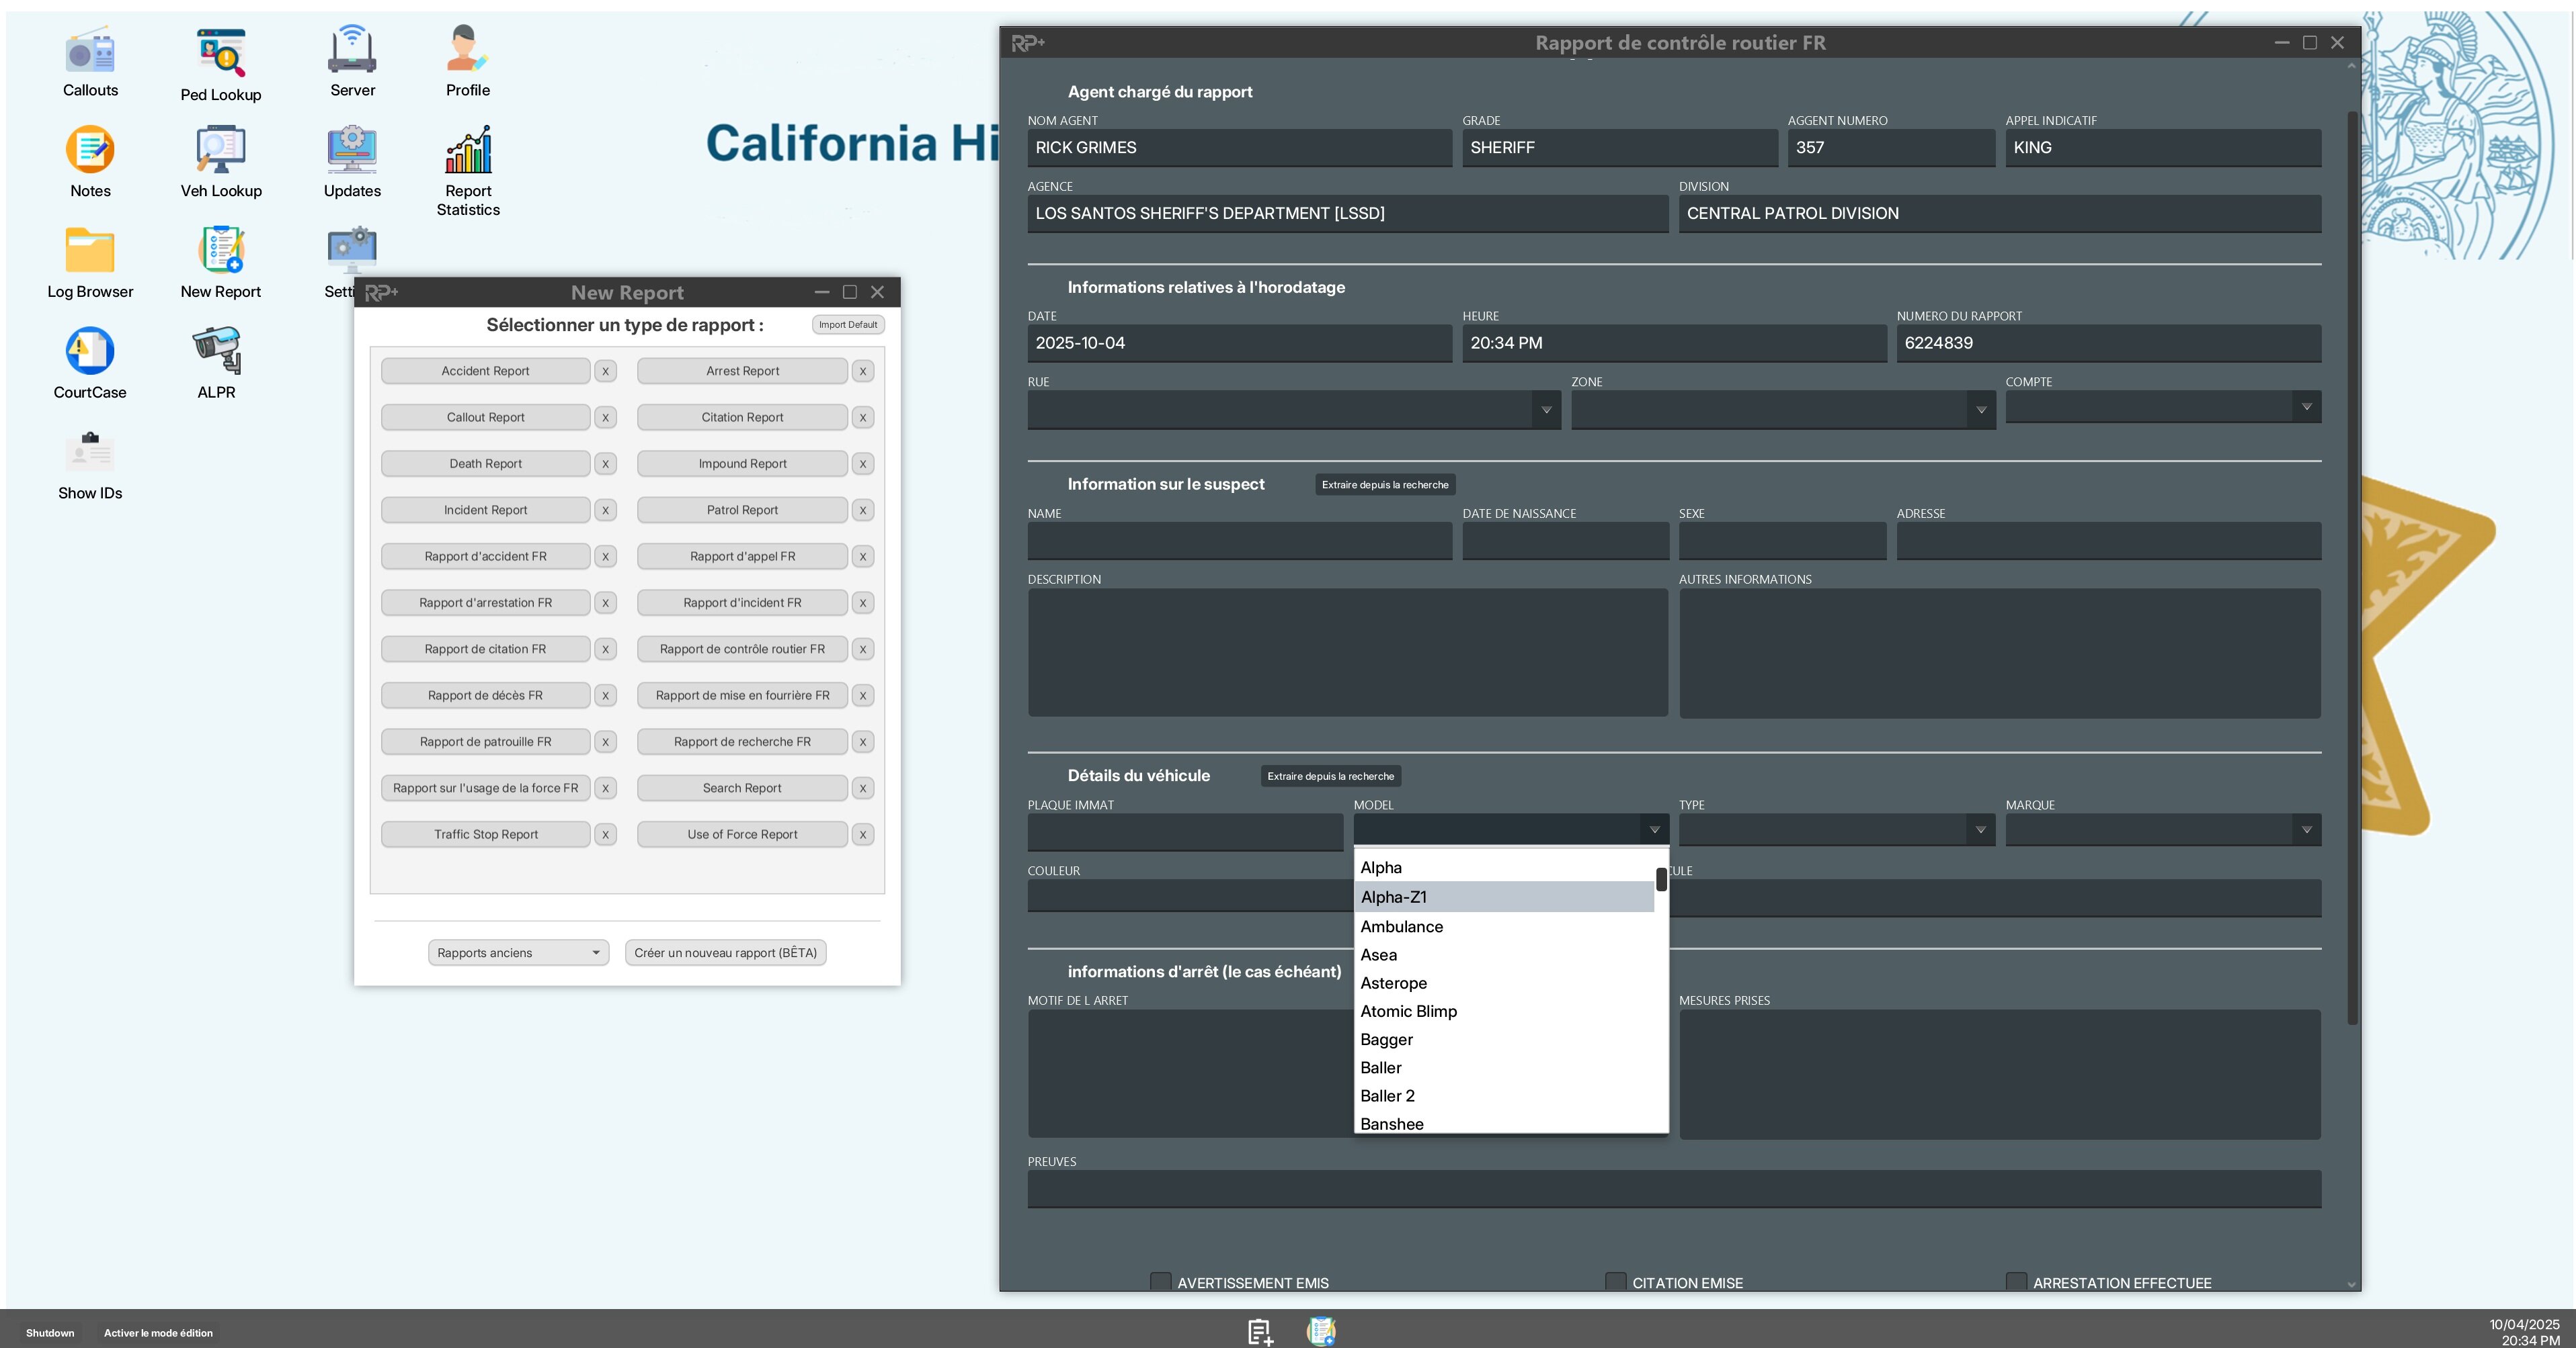Click Créer un nouveau rapport (BÊTA)
The width and height of the screenshot is (2576, 1348).
click(725, 952)
